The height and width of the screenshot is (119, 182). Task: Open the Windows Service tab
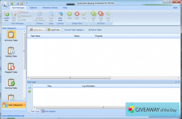[50, 8]
